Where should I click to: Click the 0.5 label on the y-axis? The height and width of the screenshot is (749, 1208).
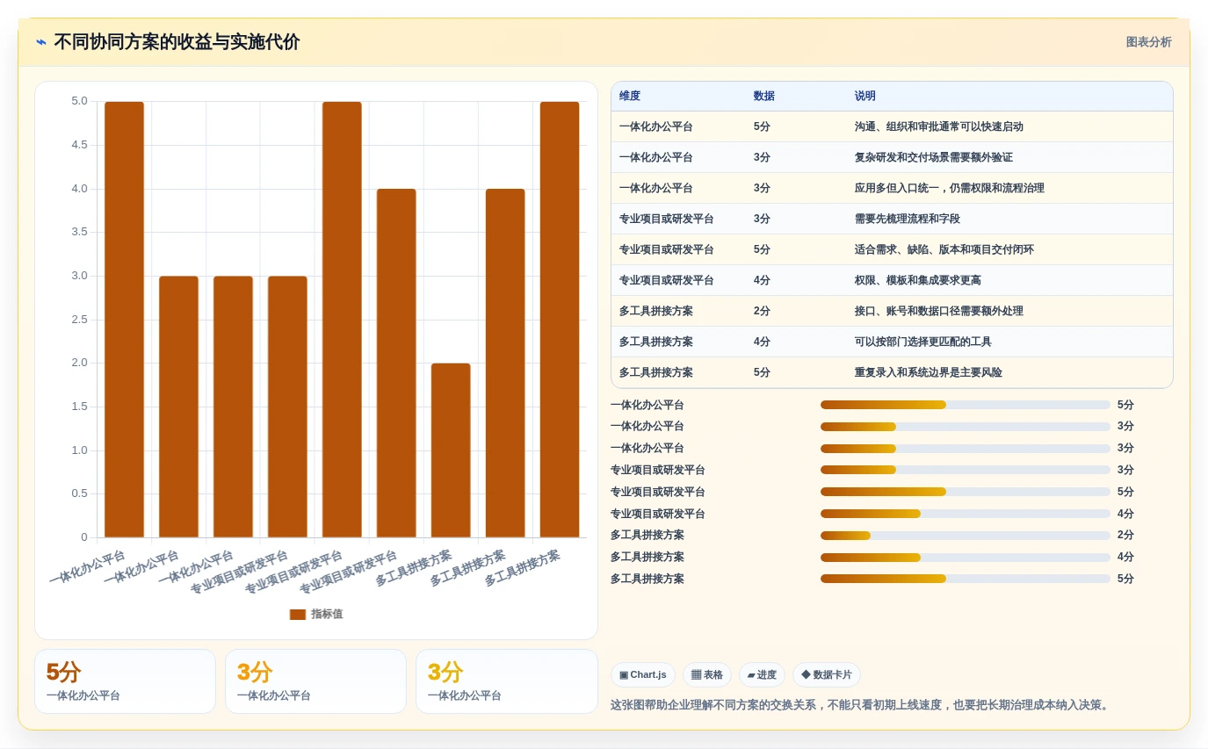coord(79,493)
